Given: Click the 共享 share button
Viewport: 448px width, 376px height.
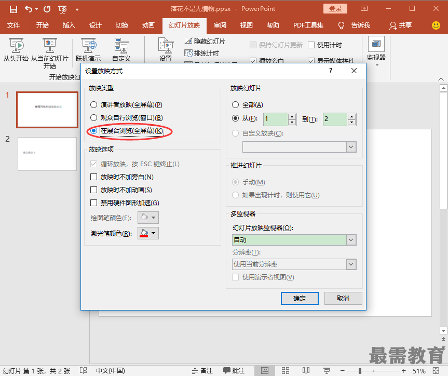Looking at the screenshot, I should tap(400, 25).
